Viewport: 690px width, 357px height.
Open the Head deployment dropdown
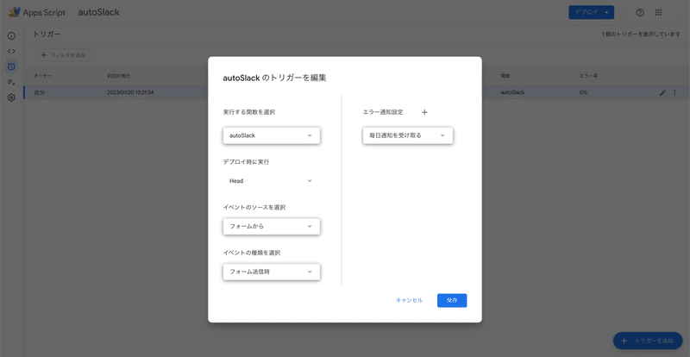tap(271, 181)
